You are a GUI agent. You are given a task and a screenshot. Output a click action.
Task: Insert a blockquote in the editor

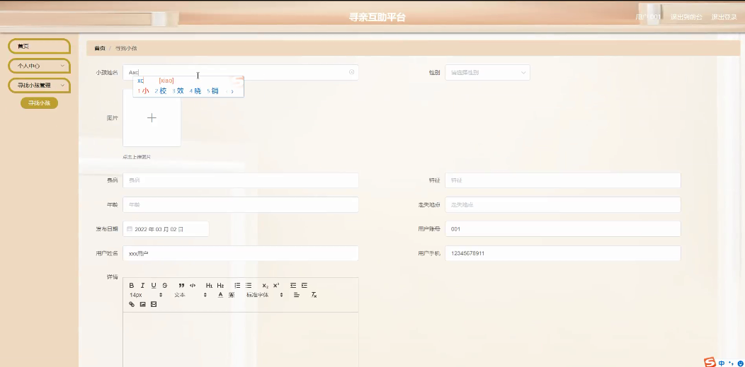point(181,286)
